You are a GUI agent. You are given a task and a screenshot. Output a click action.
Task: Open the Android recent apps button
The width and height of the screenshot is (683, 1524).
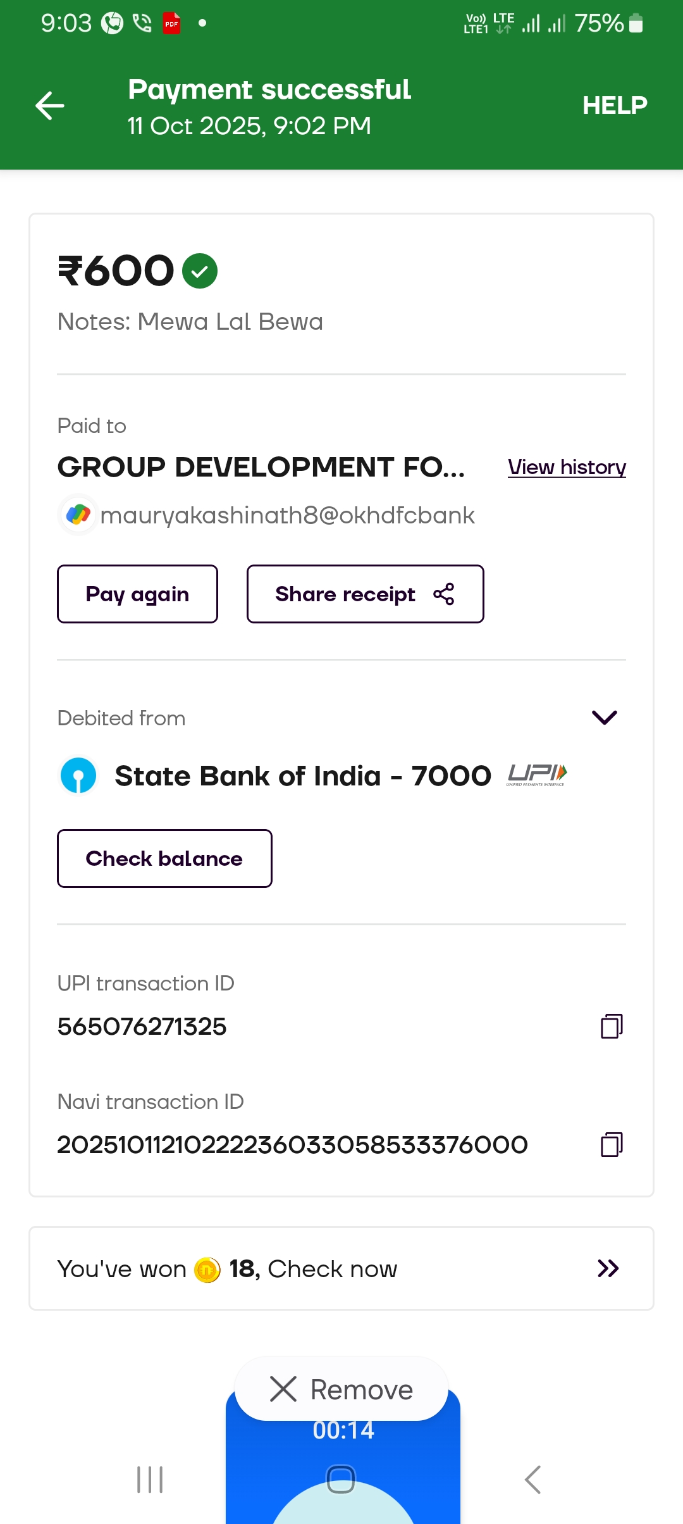(x=150, y=1480)
